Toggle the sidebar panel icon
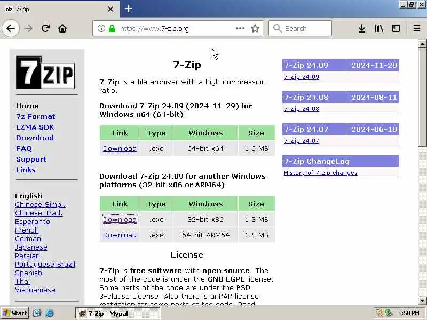427x320 pixels. (396, 28)
